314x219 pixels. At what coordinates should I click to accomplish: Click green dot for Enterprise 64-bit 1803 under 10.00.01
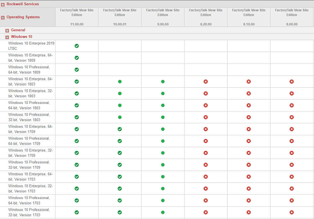pos(120,82)
